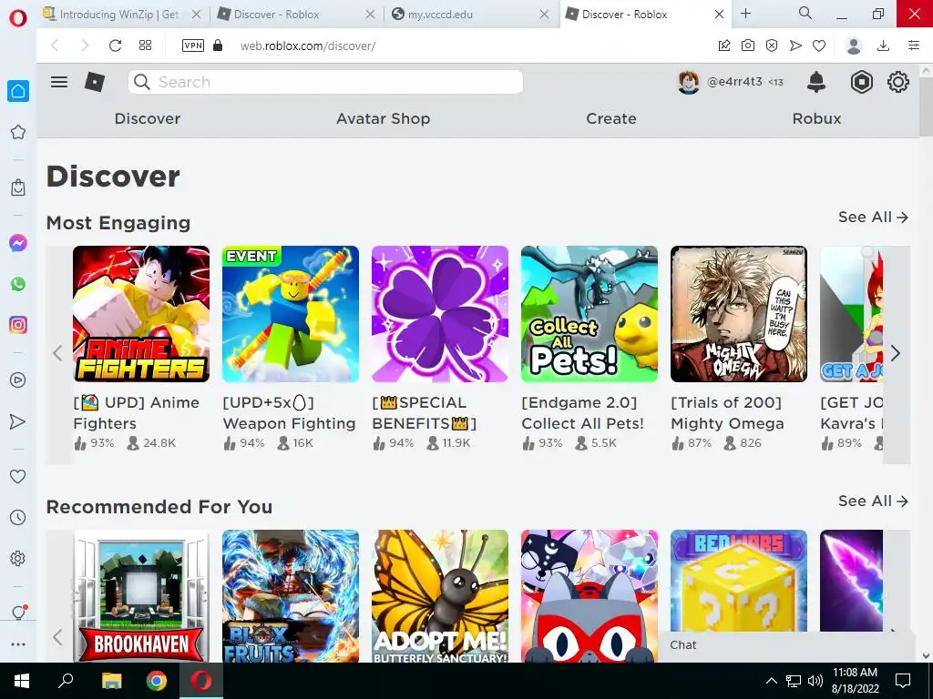Click the site lock icon
Screen dimensions: 933x699
(x=218, y=46)
